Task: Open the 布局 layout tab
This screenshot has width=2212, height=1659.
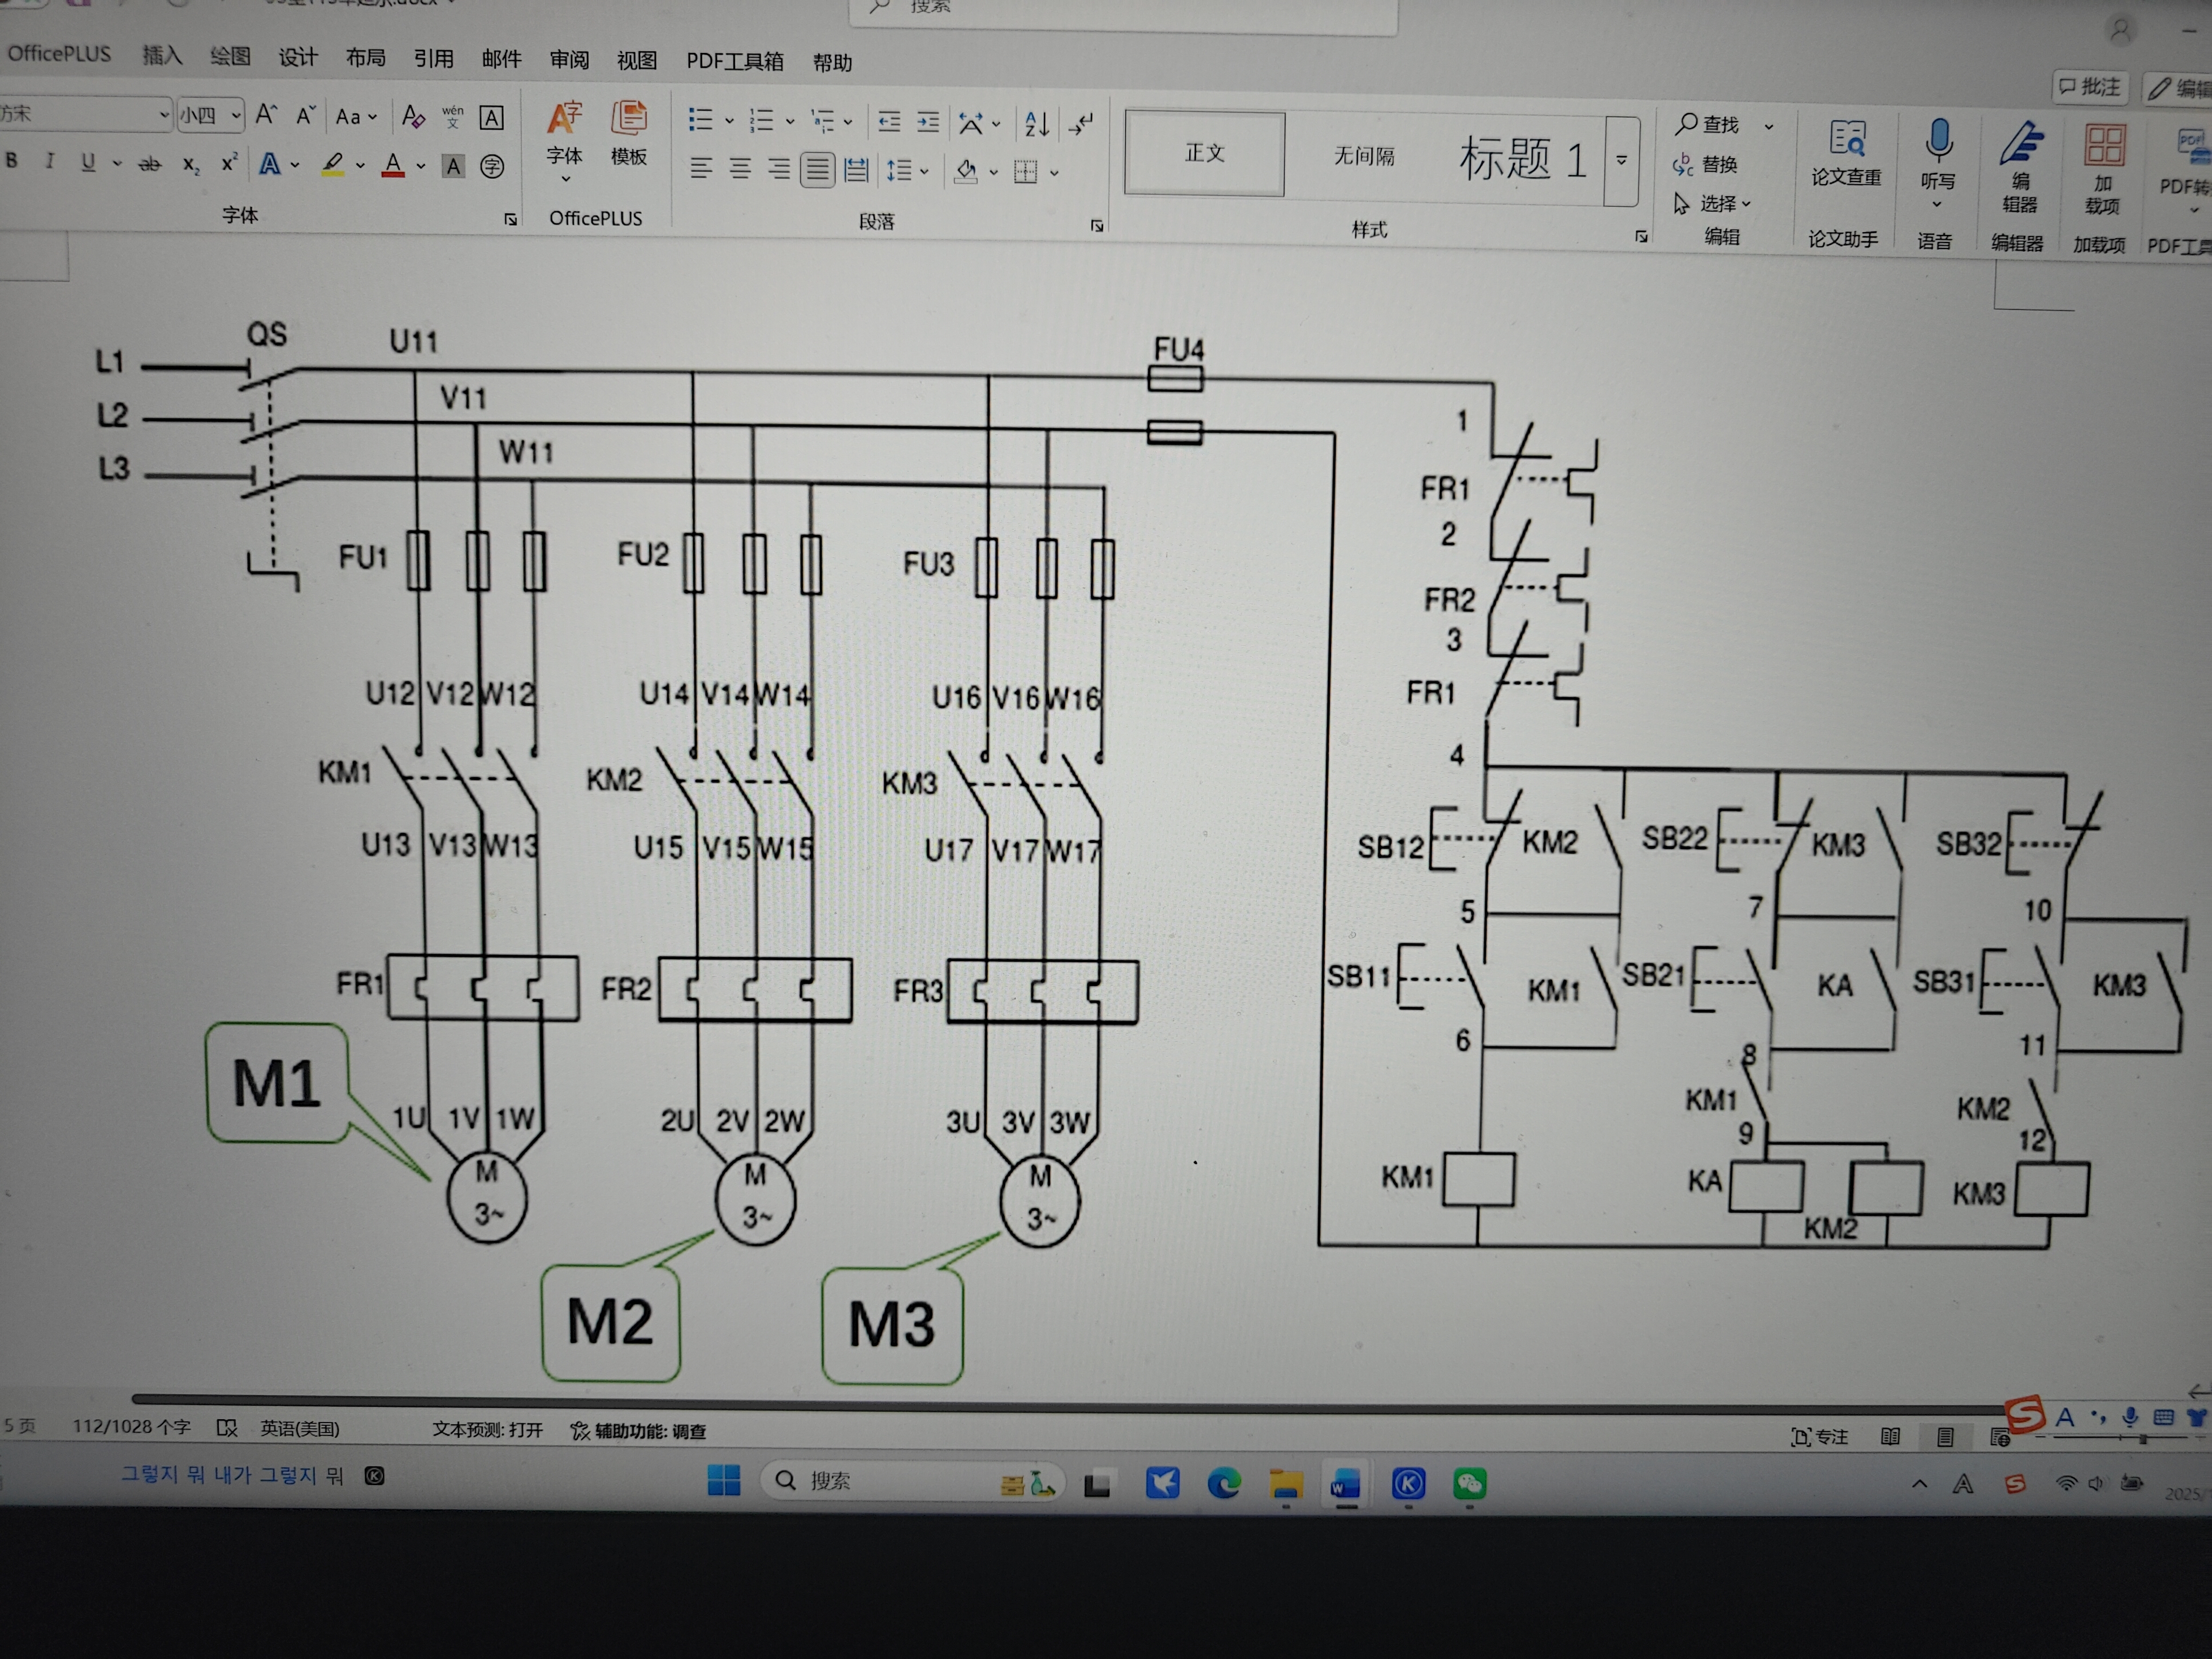Action: [366, 58]
